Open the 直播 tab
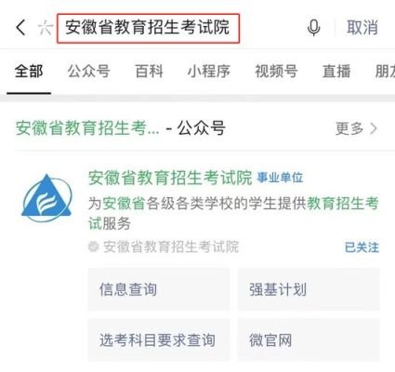 click(x=336, y=72)
